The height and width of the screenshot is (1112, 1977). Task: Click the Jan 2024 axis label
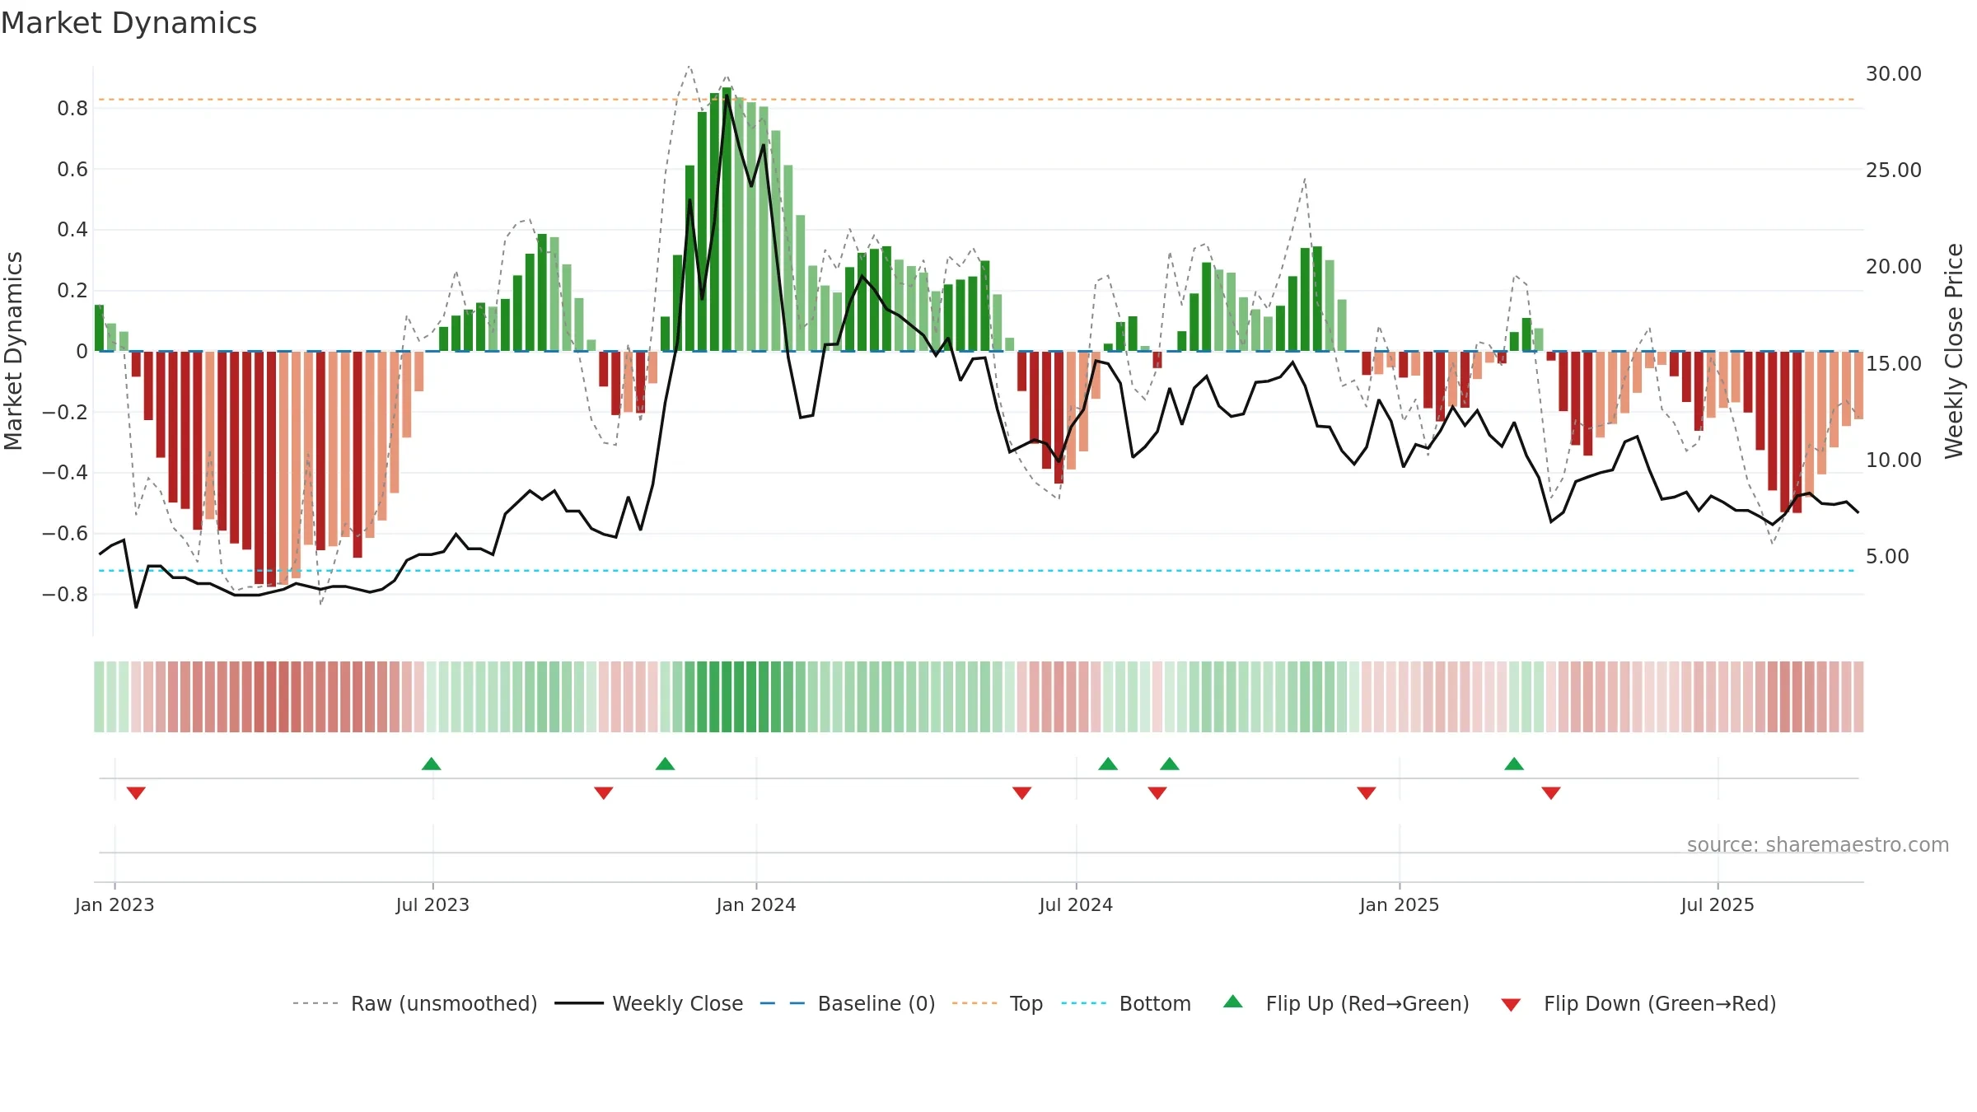tap(756, 904)
